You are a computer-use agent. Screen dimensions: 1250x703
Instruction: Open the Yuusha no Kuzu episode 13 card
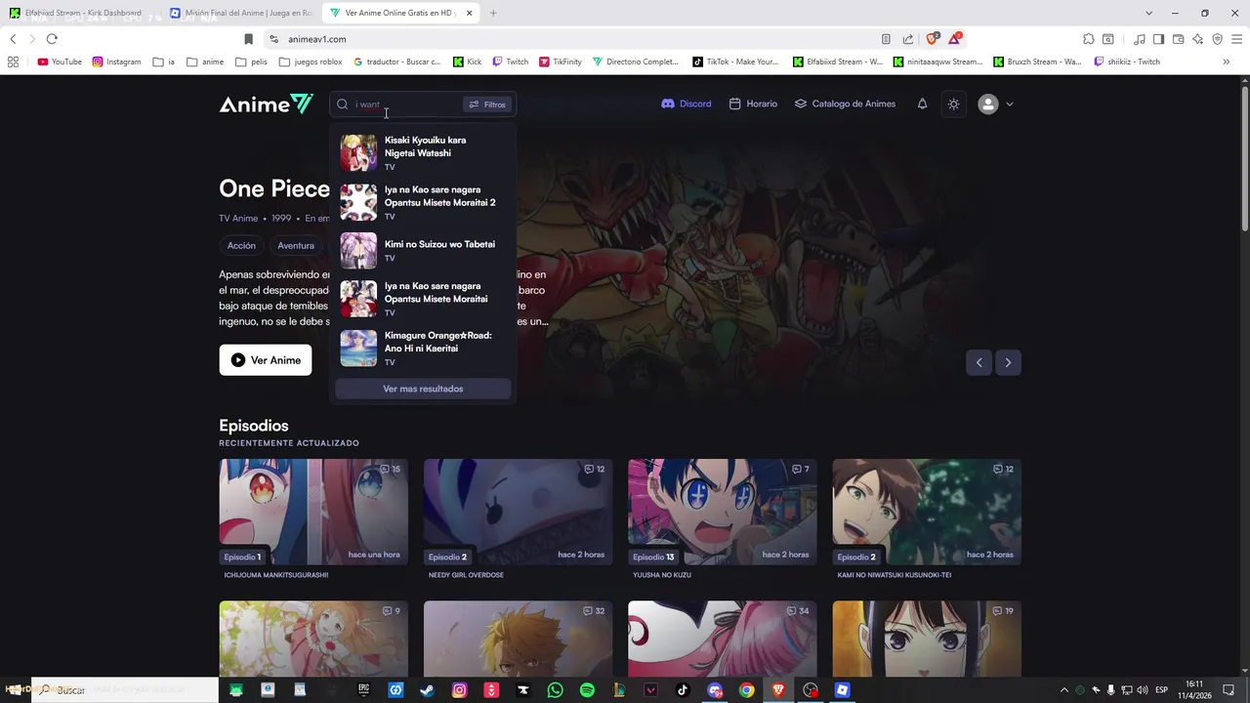coord(723,519)
